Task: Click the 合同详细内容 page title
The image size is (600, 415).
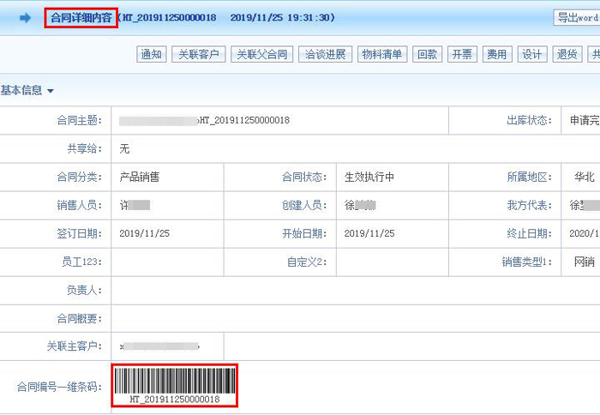Action: (81, 18)
